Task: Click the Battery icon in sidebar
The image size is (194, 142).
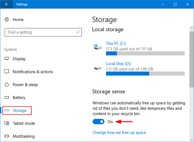Action: [7, 98]
